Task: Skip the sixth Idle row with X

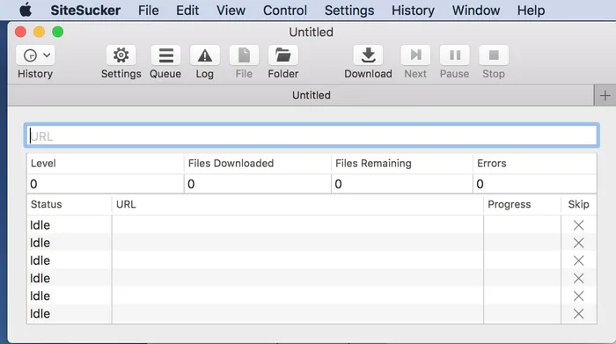Action: point(578,313)
